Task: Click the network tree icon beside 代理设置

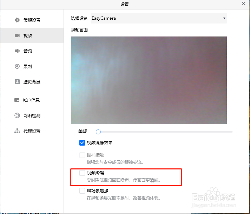Action: tap(17, 131)
